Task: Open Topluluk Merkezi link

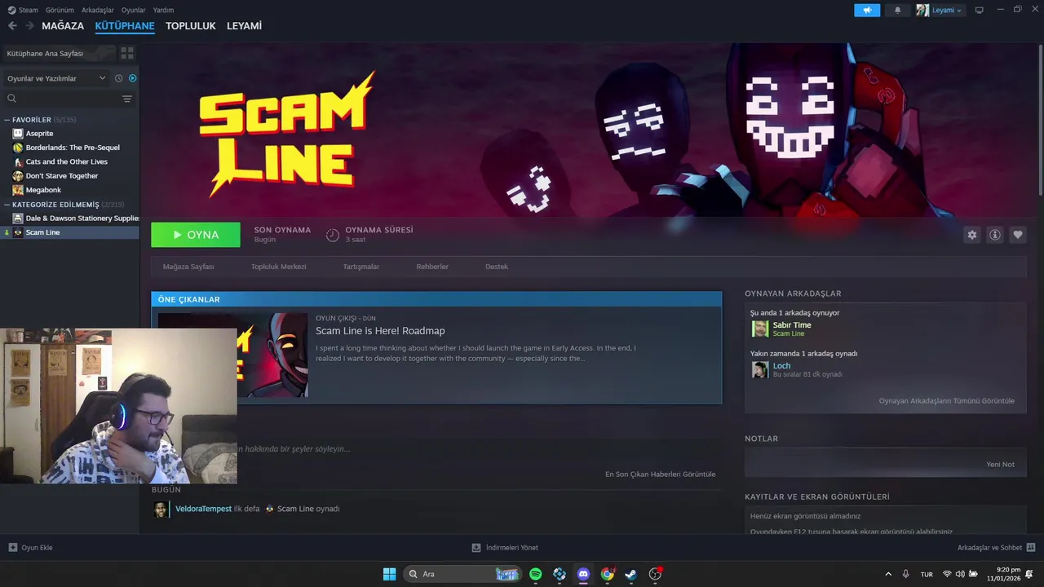Action: tap(278, 267)
